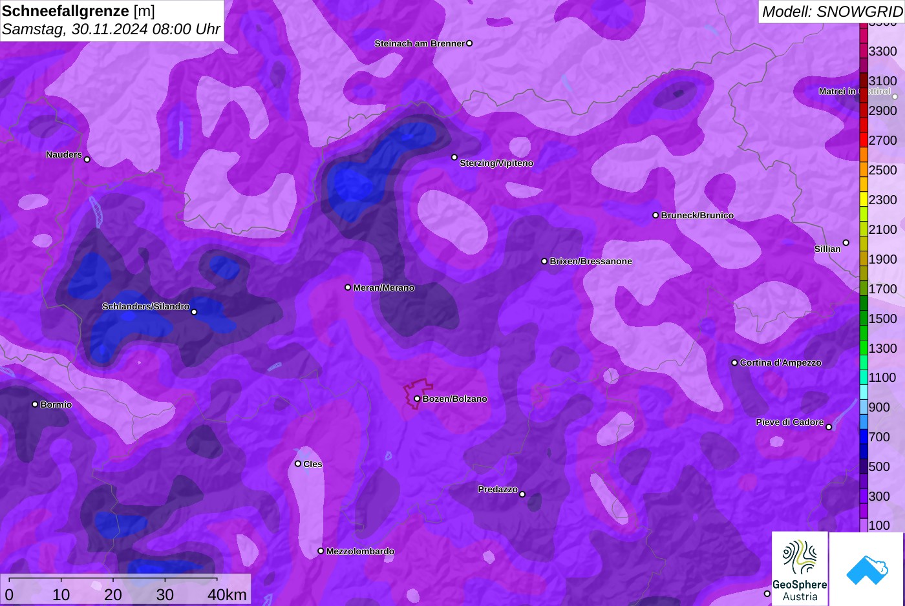
Task: Select the Nauders location marker dot
Action: tap(87, 160)
